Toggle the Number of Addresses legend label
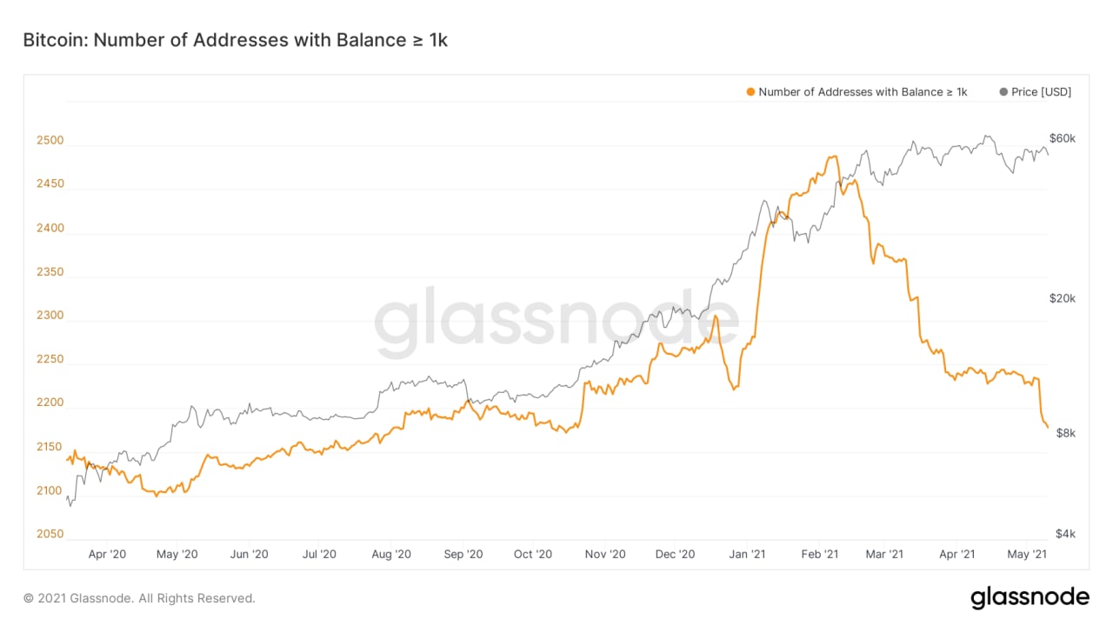This screenshot has height=626, width=1113. click(863, 92)
